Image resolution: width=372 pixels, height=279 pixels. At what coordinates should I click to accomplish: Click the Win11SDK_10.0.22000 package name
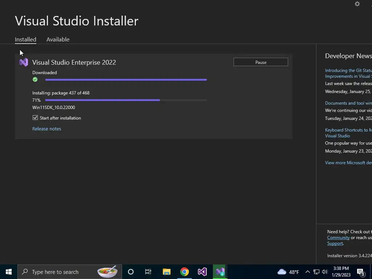54,108
